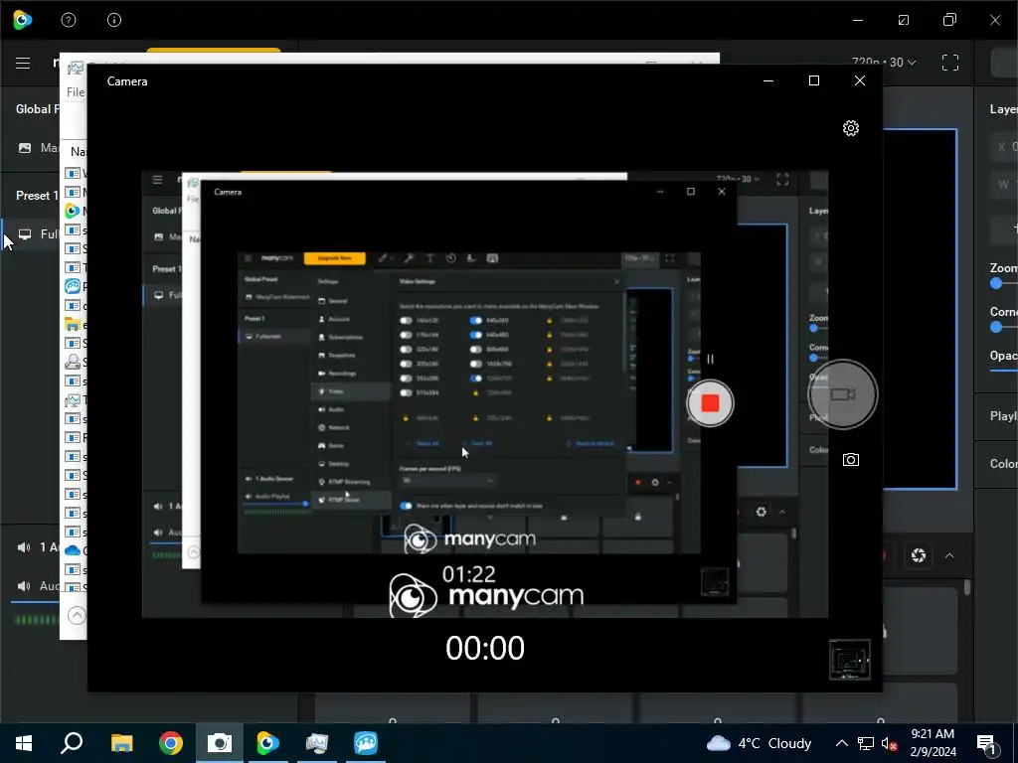Select the folder icon entry in file list
This screenshot has height=763, width=1018.
tap(72, 325)
